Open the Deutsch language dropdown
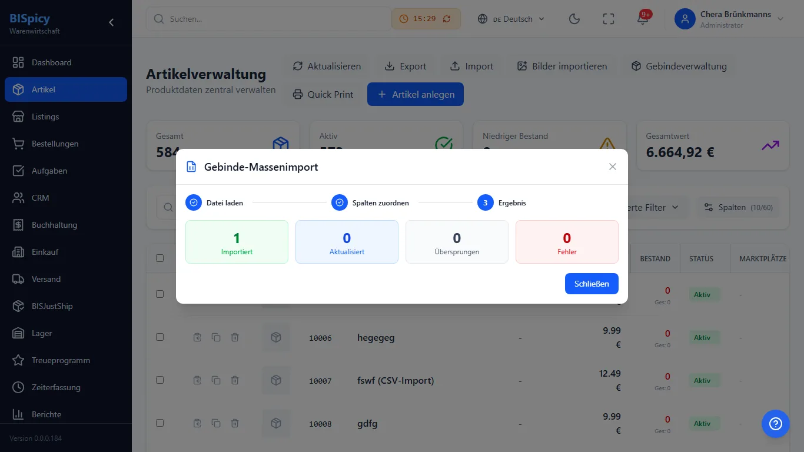 pyautogui.click(x=511, y=19)
